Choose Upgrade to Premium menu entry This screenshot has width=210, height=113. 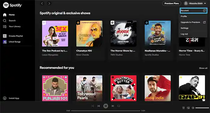click(x=193, y=22)
